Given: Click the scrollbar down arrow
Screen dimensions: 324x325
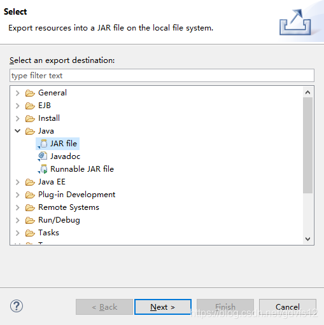Looking at the screenshot, I should 307,239.
